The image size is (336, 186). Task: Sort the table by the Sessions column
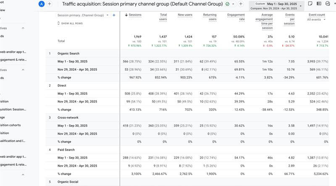coord(134,15)
